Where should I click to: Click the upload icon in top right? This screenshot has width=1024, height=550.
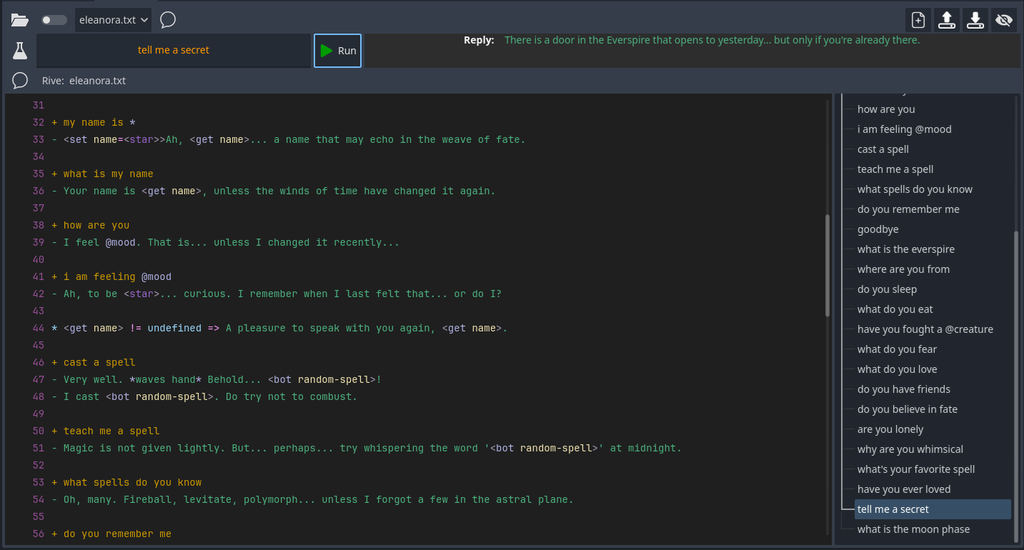pos(947,20)
